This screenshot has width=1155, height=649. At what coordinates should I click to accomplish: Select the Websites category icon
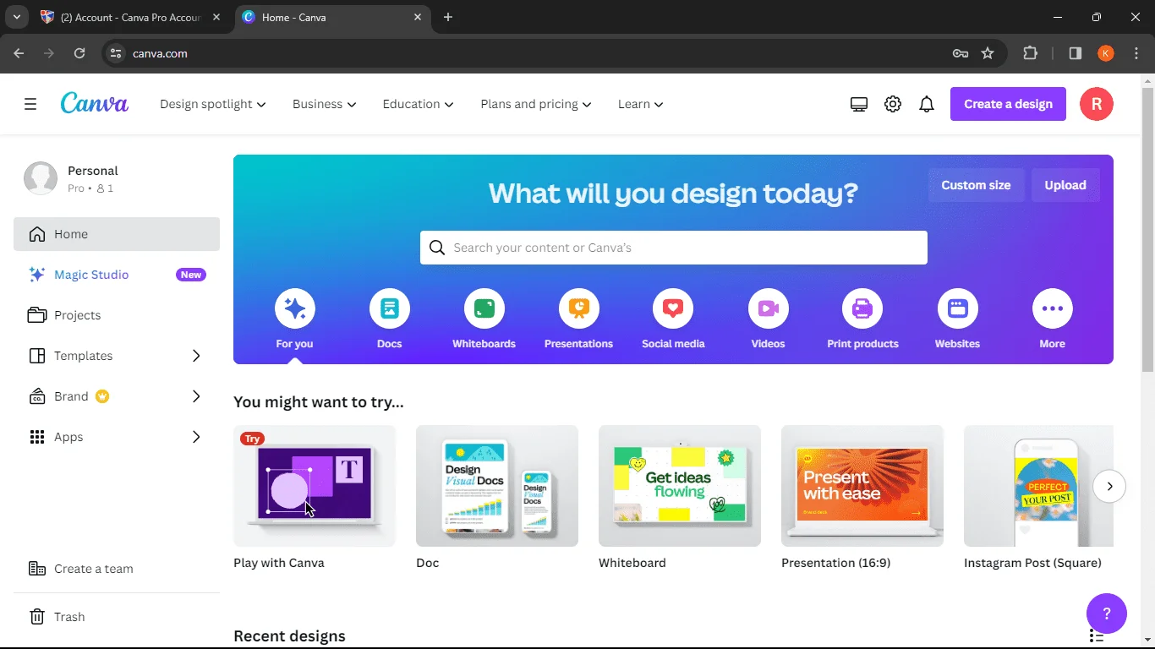pyautogui.click(x=958, y=309)
